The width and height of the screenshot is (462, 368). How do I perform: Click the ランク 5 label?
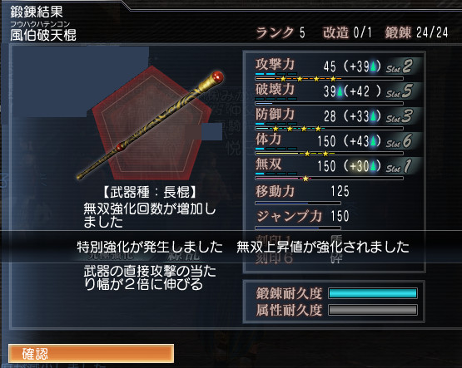coord(281,32)
